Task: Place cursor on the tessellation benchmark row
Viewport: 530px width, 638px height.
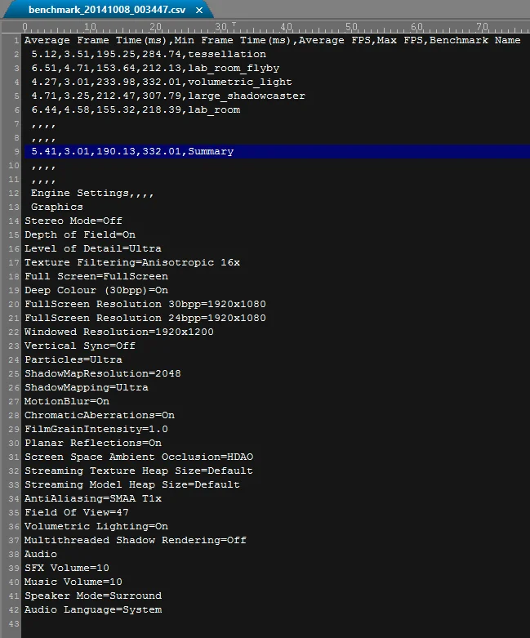Action: click(149, 54)
